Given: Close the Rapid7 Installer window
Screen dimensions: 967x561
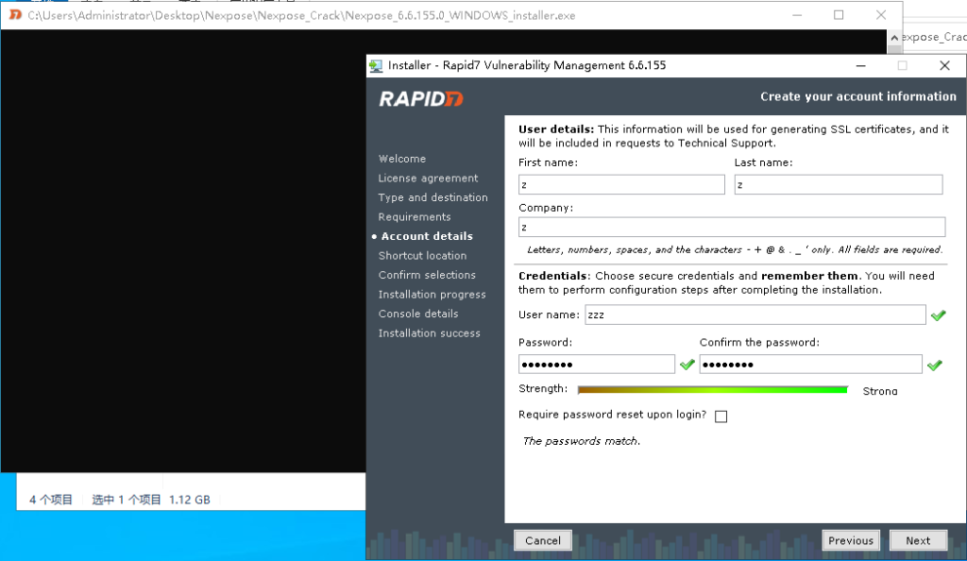Looking at the screenshot, I should coord(944,65).
